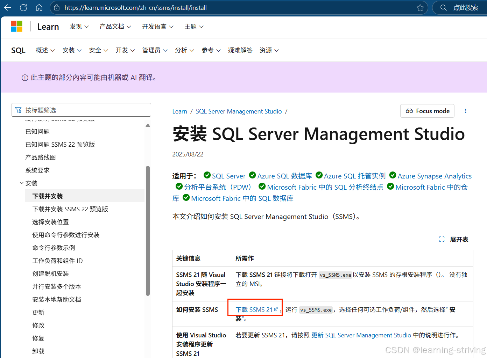The width and height of the screenshot is (487, 358).
Task: Click the browser address bar URL
Action: [x=136, y=7]
